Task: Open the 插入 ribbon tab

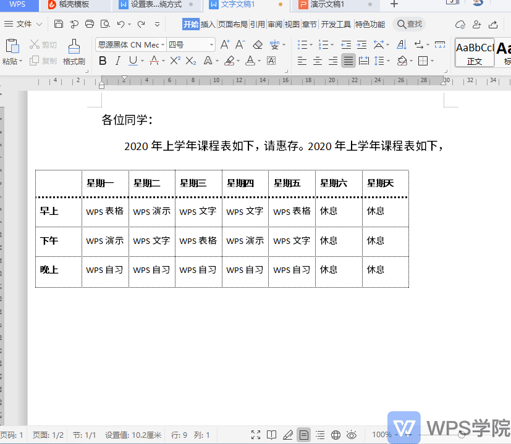Action: point(208,25)
